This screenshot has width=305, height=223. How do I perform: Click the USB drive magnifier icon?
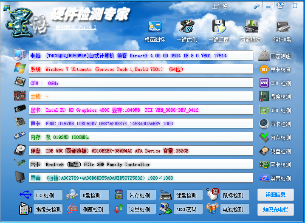point(72,195)
